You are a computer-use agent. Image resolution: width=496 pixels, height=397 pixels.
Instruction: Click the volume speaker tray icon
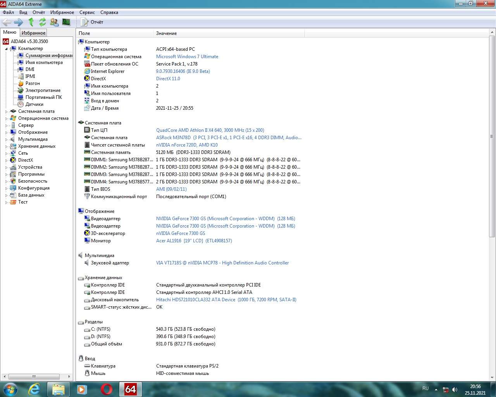[x=455, y=390]
